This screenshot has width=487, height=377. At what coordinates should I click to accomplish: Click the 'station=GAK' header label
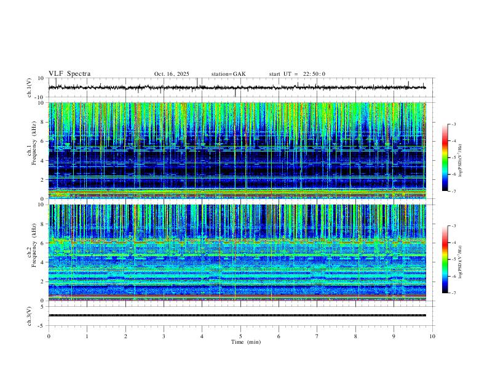click(x=228, y=74)
